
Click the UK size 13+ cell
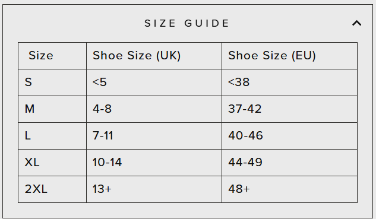click(x=154, y=189)
